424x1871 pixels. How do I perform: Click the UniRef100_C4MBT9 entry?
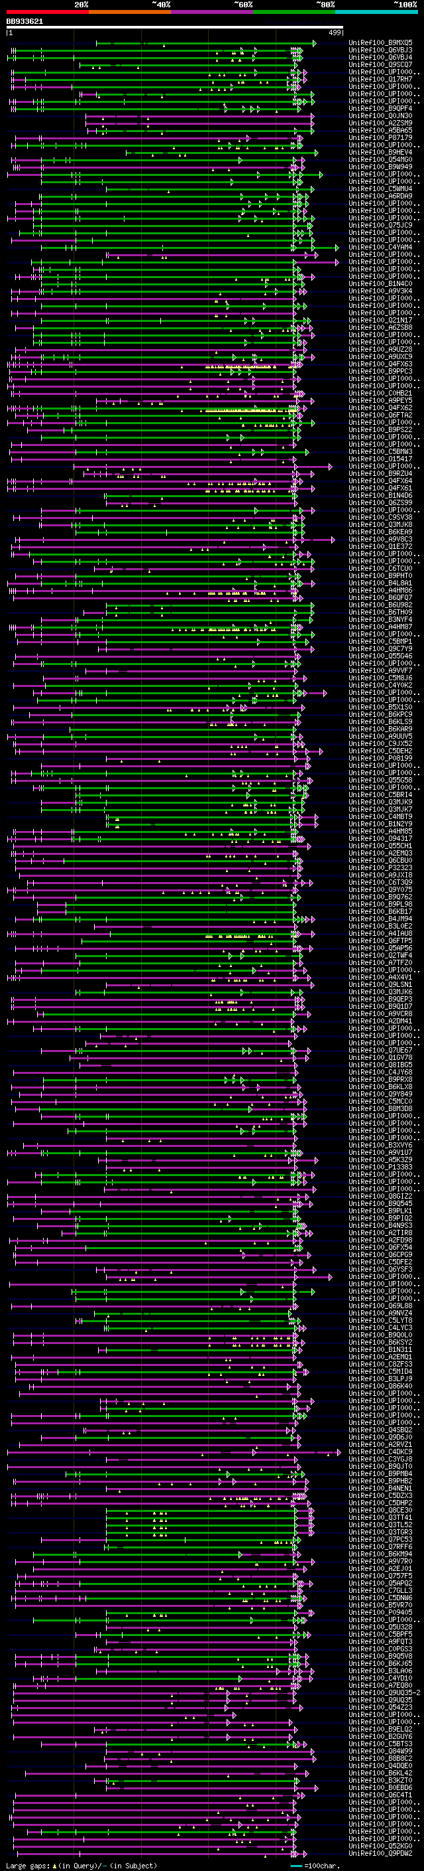click(x=380, y=816)
